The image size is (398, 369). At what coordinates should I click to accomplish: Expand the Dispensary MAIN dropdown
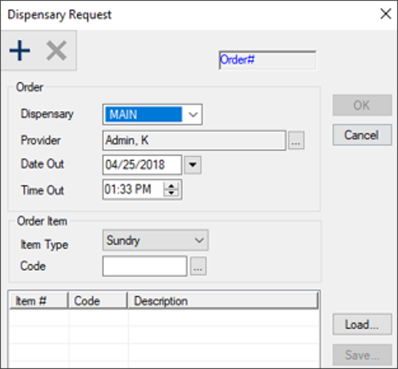(x=194, y=115)
